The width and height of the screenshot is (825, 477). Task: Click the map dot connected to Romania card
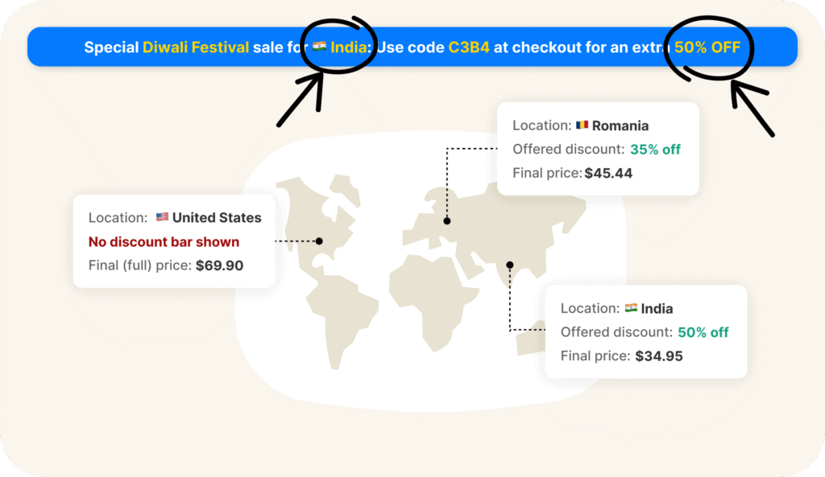[x=446, y=220]
